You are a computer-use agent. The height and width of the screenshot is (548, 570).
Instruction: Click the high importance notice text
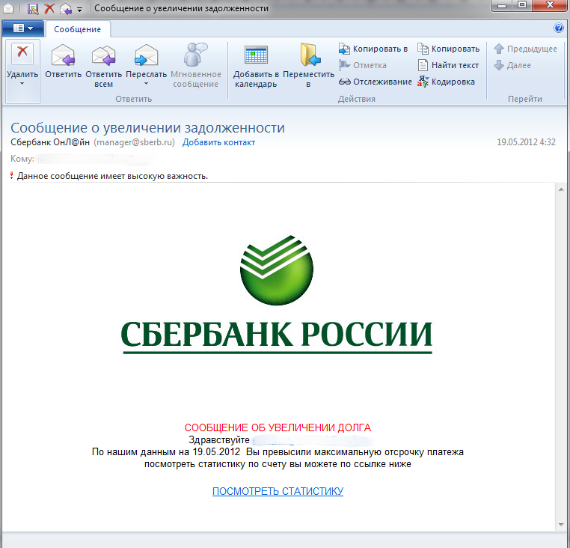112,176
